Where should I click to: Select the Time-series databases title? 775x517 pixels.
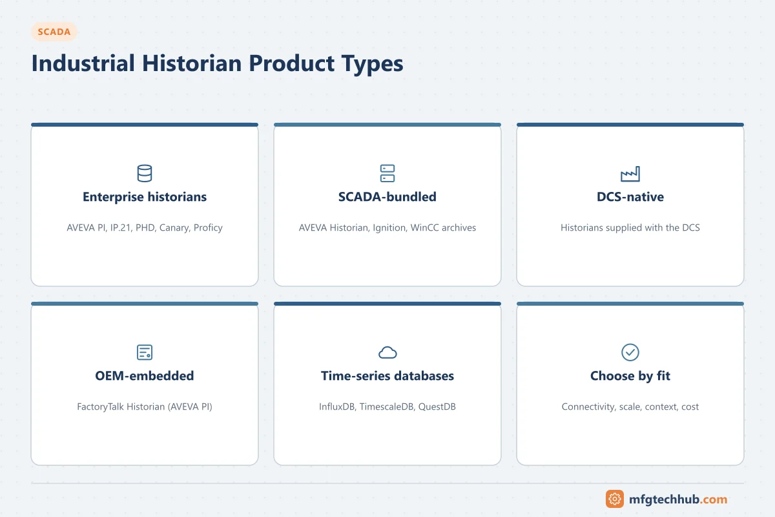387,375
